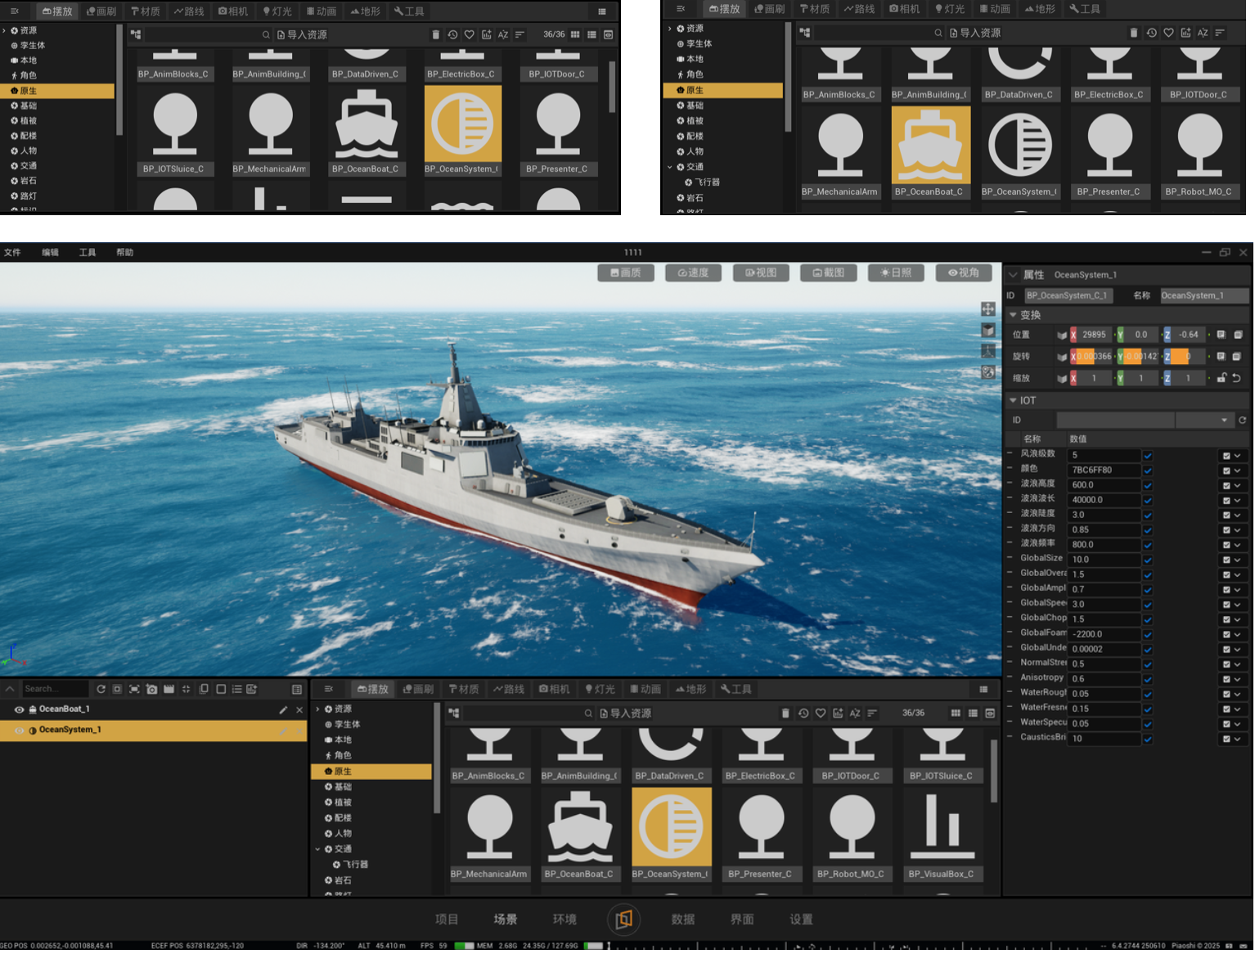Toggle the blue checkbox beside 颜色 value 7BC6FF80

point(1148,470)
